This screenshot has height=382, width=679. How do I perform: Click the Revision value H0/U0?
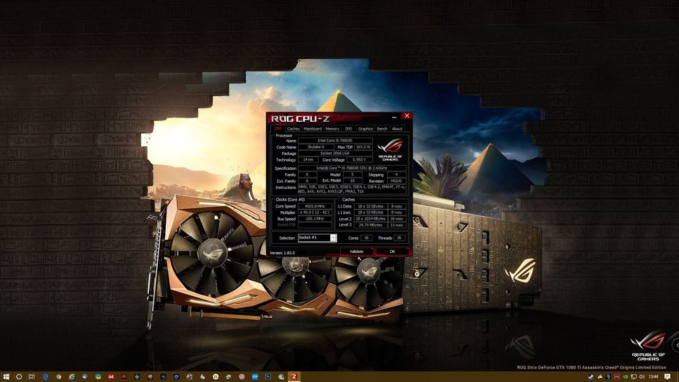tap(396, 181)
